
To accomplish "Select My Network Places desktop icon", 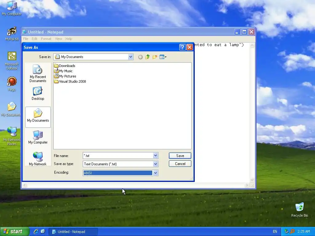I will pyautogui.click(x=12, y=136).
